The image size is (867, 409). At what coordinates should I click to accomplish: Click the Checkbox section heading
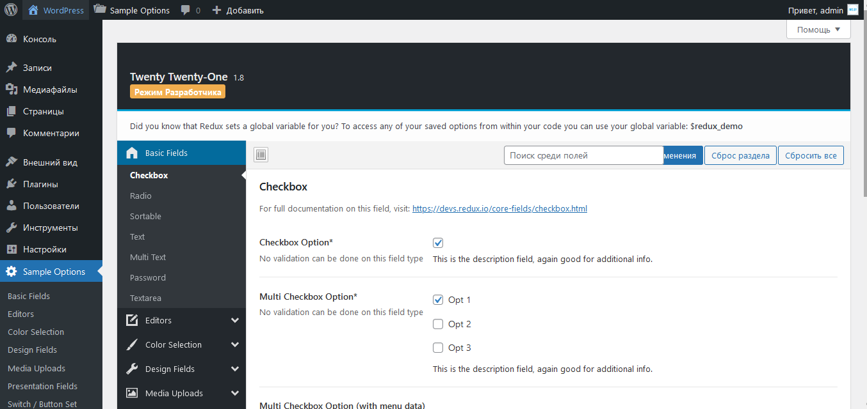coord(283,187)
